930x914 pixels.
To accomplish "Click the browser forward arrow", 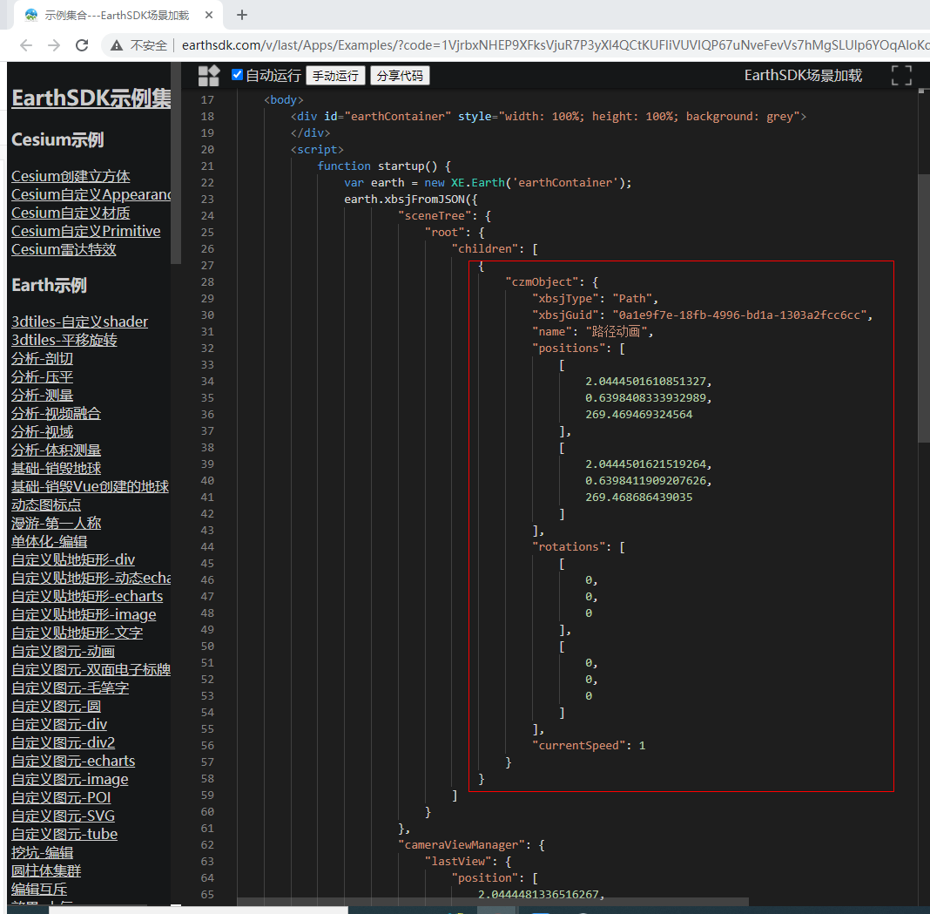I will [x=54, y=45].
